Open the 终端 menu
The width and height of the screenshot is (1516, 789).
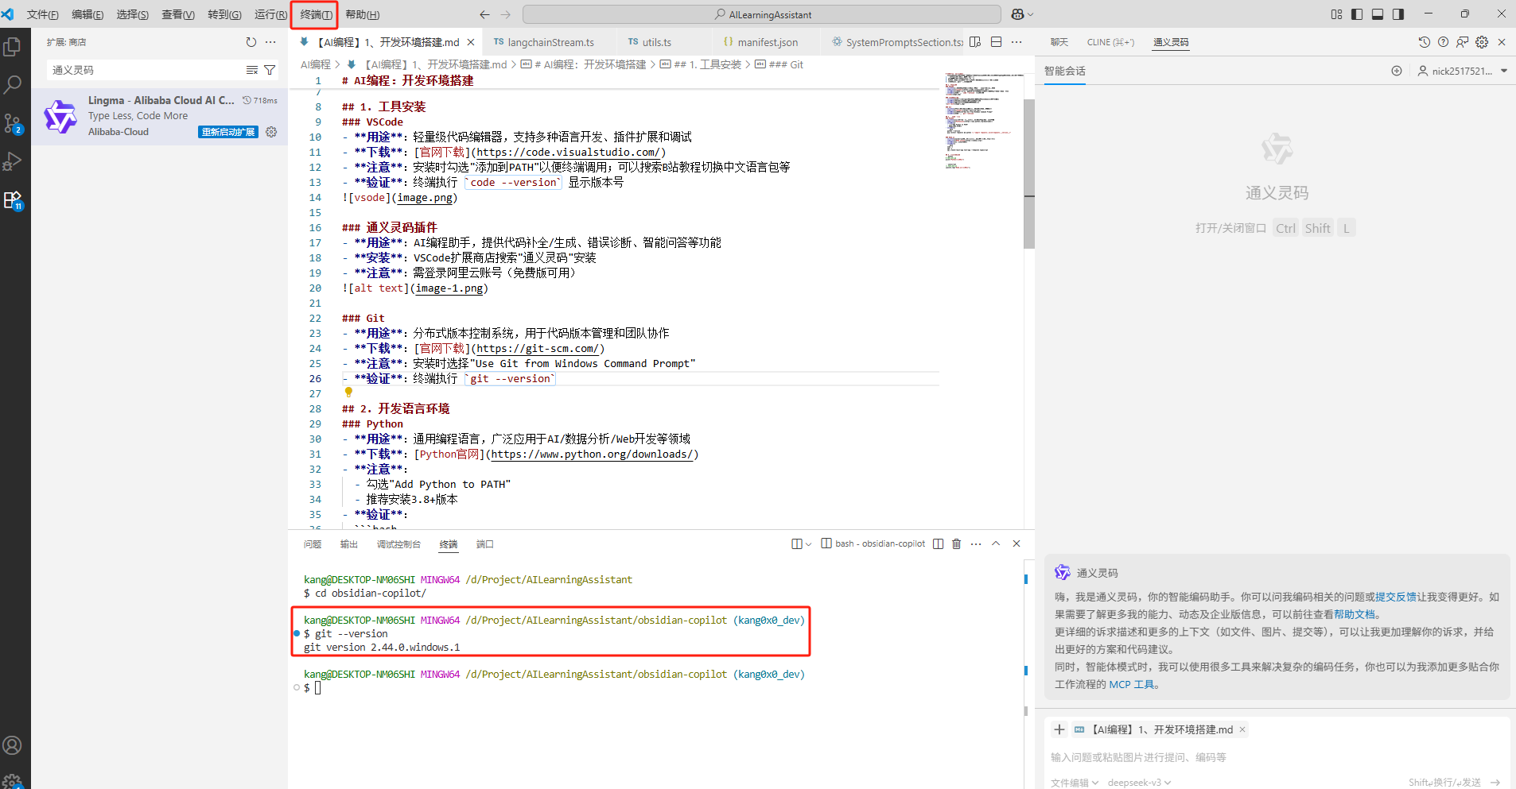[316, 14]
